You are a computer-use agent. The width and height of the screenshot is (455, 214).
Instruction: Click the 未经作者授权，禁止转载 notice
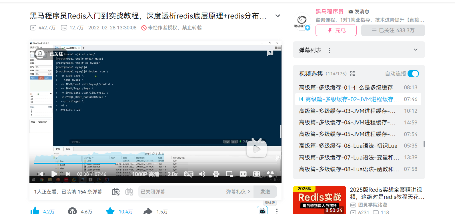pos(171,28)
